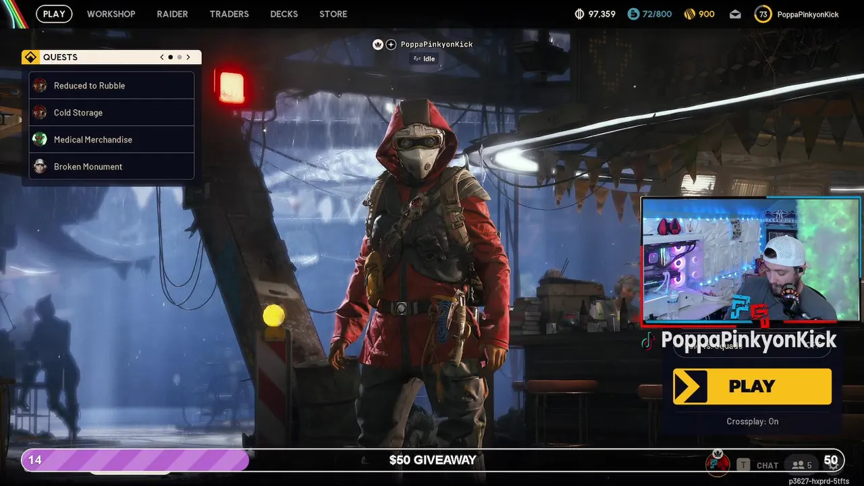Click the trader portrait beside Broken Monument
Viewport: 864px width, 486px height.
[40, 166]
